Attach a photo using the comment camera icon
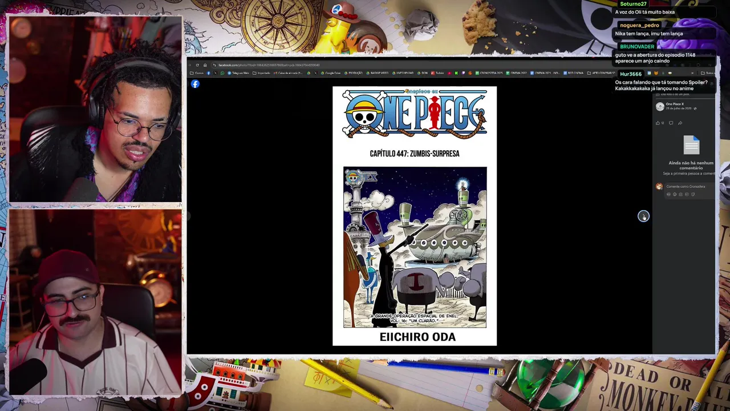 point(680,194)
